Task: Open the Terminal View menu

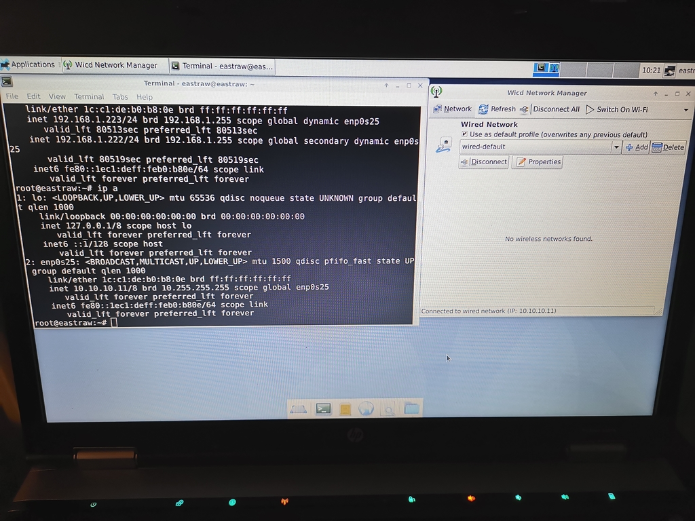Action: 57,96
